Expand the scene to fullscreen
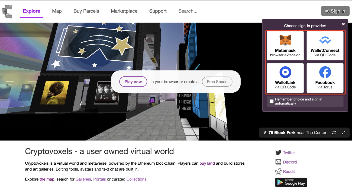The width and height of the screenshot is (352, 195). [x=343, y=133]
